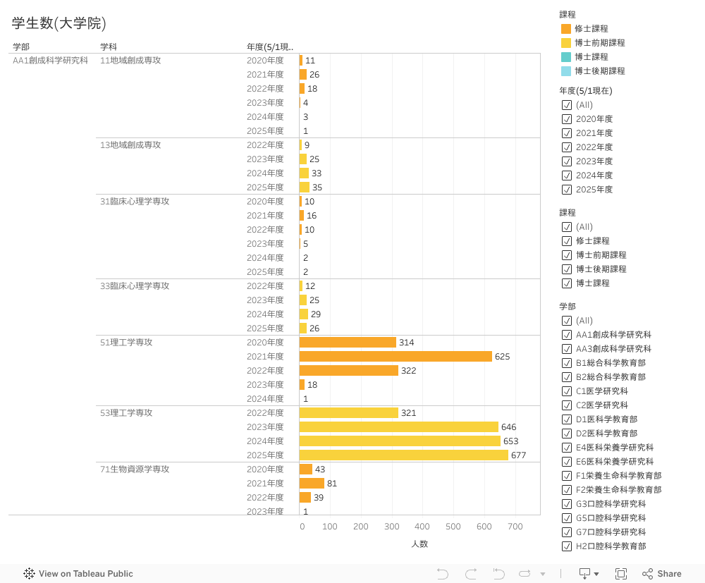The image size is (705, 583).
Task: Click the Undo arrow icon
Action: [x=443, y=574]
